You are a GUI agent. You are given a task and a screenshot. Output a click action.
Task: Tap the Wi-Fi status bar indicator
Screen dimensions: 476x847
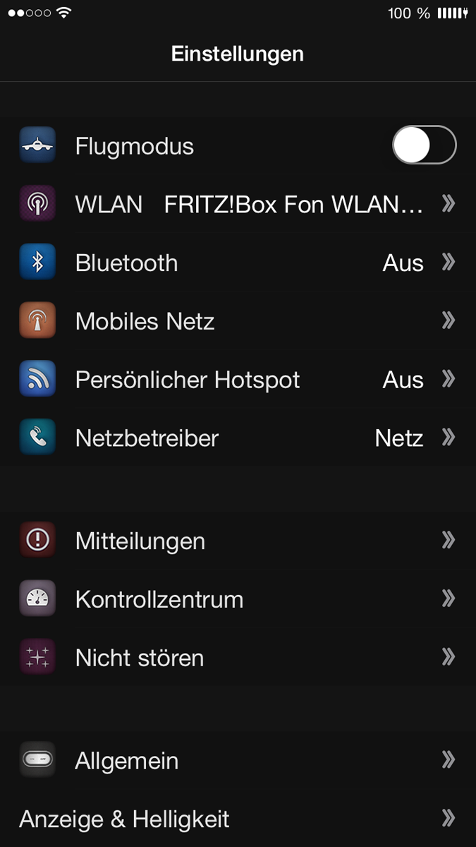pyautogui.click(x=64, y=13)
